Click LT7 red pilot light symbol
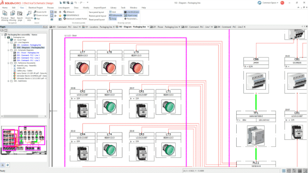308x173 pixels. [x=82, y=67]
